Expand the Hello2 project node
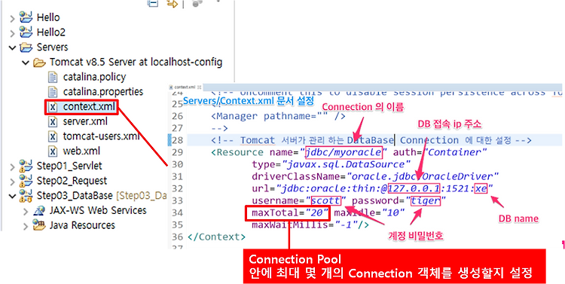The image size is (565, 284). [12, 33]
